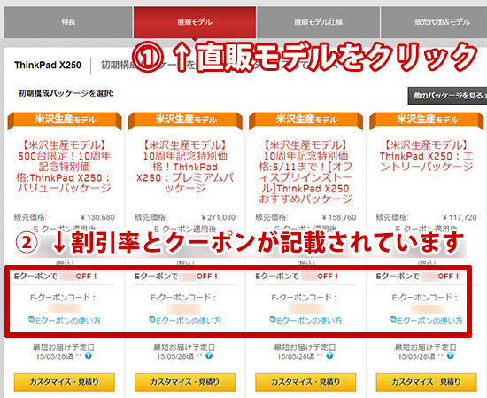Image resolution: width=487 pixels, height=398 pixels.
Task: Click 最短お届け予定日 text under バリューパッケージ
Action: [x=64, y=347]
